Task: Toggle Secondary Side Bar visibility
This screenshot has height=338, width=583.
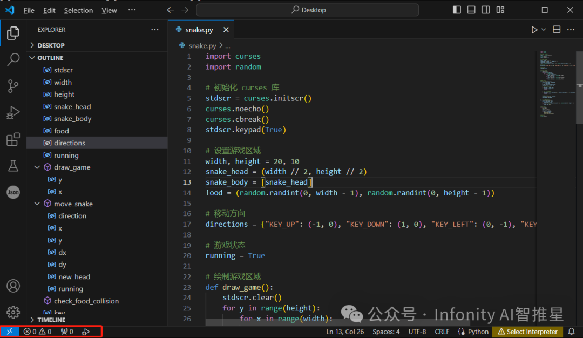Action: point(486,10)
